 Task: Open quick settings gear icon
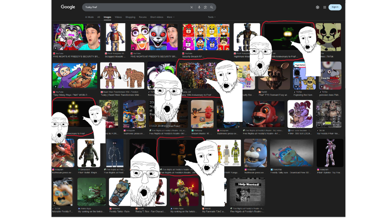pyautogui.click(x=317, y=7)
